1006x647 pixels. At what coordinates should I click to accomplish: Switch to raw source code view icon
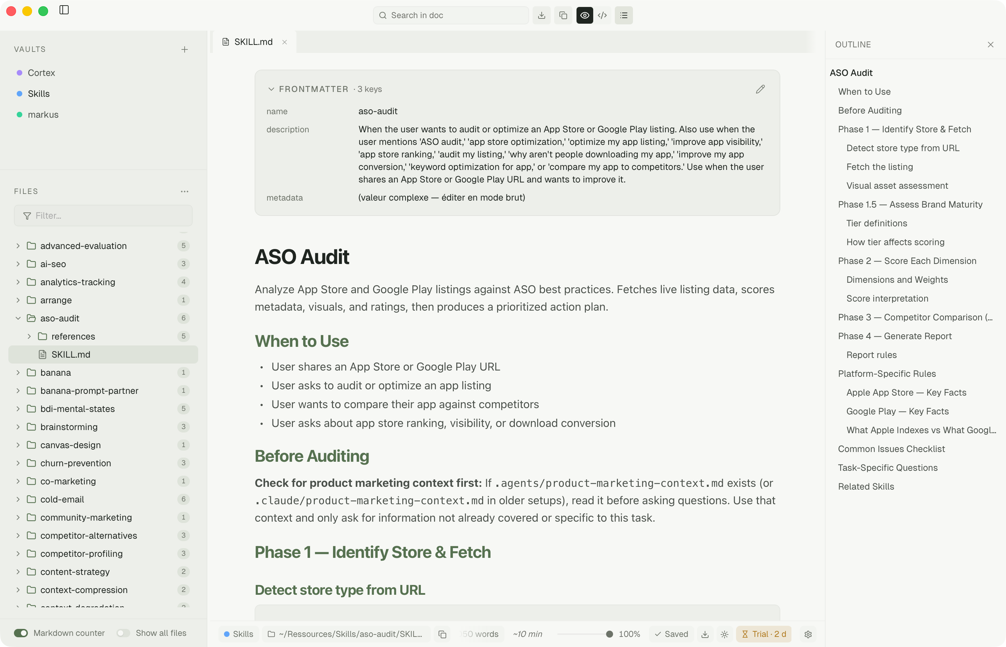(603, 16)
